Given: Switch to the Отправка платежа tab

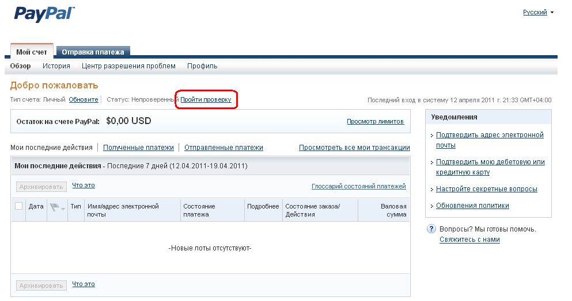Looking at the screenshot, I should (x=93, y=52).
